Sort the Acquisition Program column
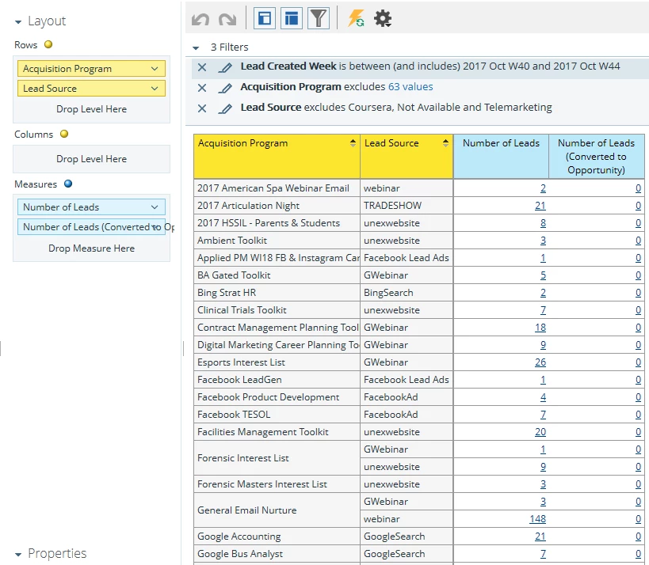649x565 pixels. click(x=353, y=143)
